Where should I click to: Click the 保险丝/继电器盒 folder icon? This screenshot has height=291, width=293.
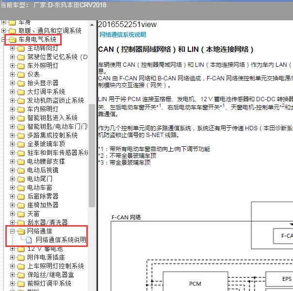tap(21, 275)
